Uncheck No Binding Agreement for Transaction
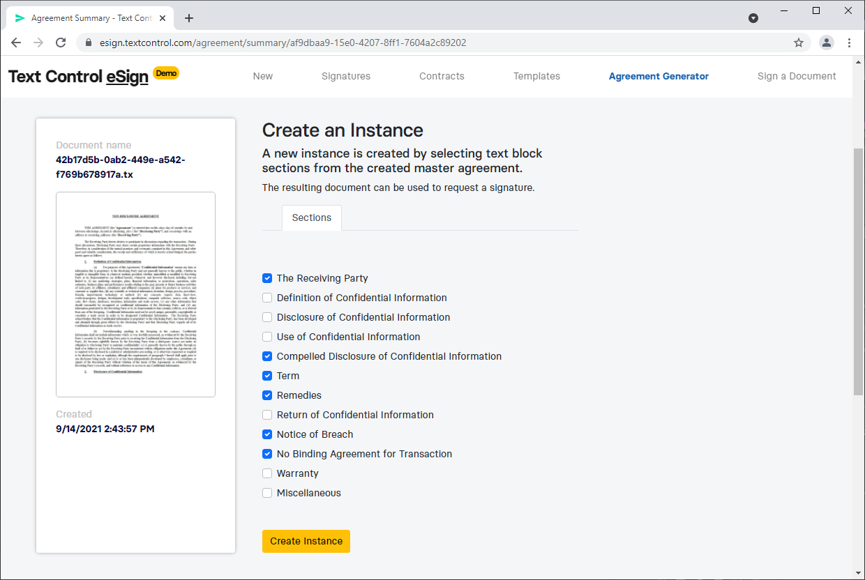 tap(267, 454)
